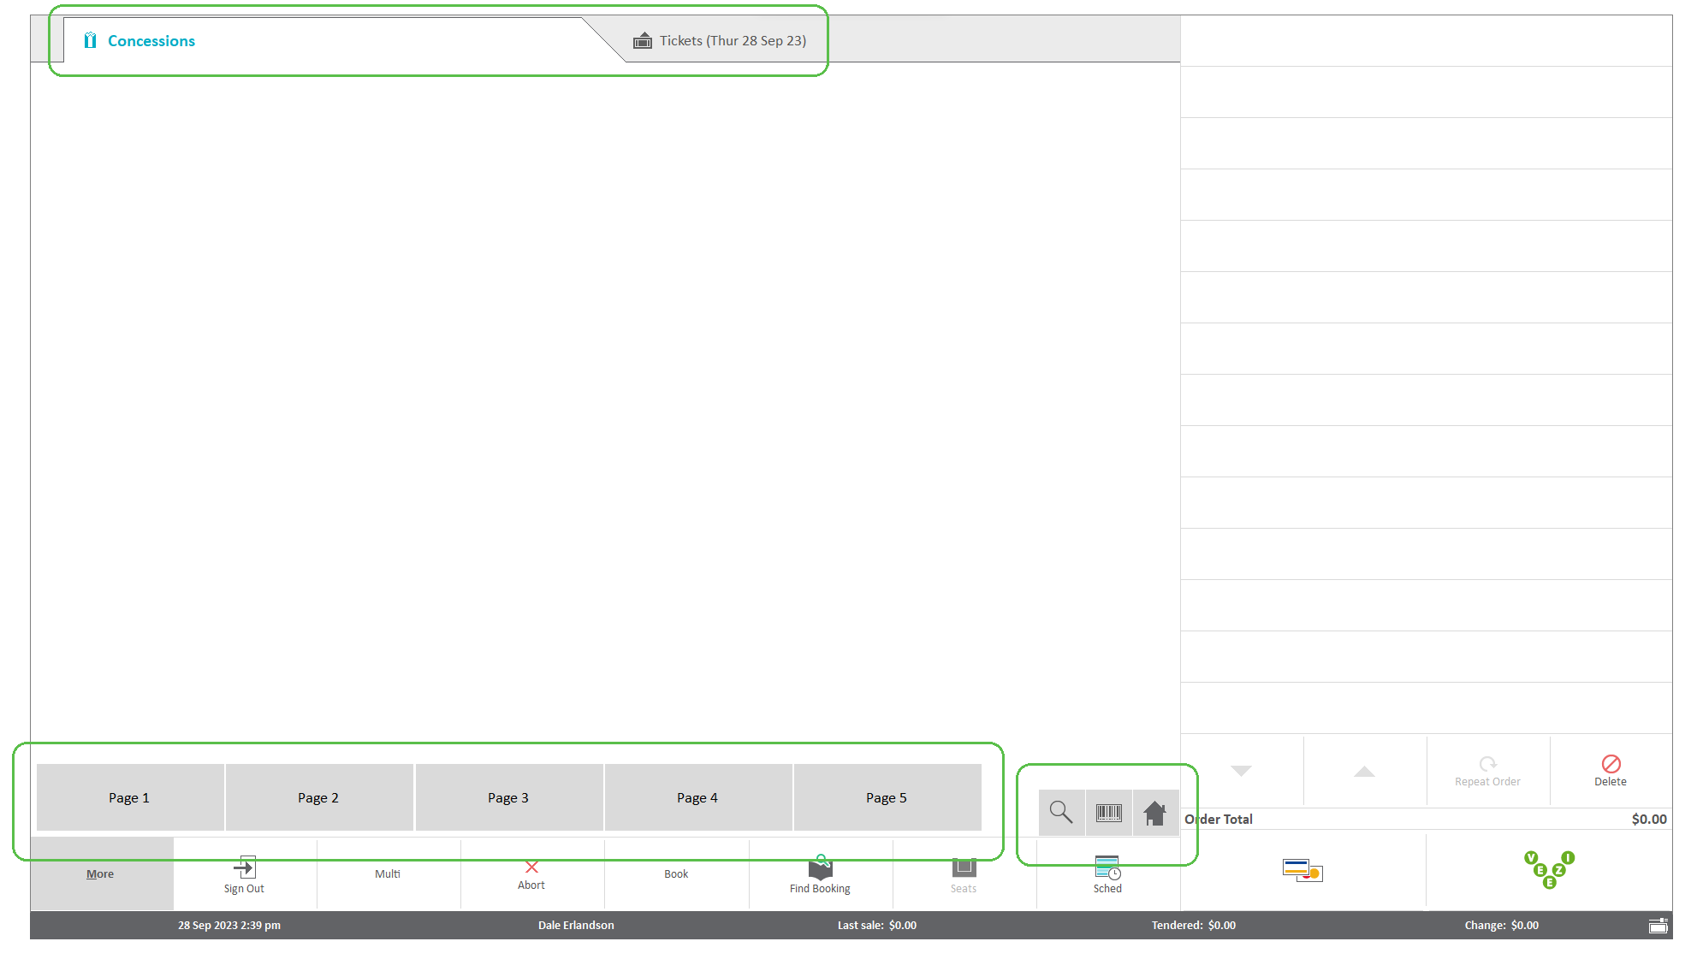Click the Order Total $0.00 amount
Image resolution: width=1697 pixels, height=971 pixels.
click(x=1649, y=819)
